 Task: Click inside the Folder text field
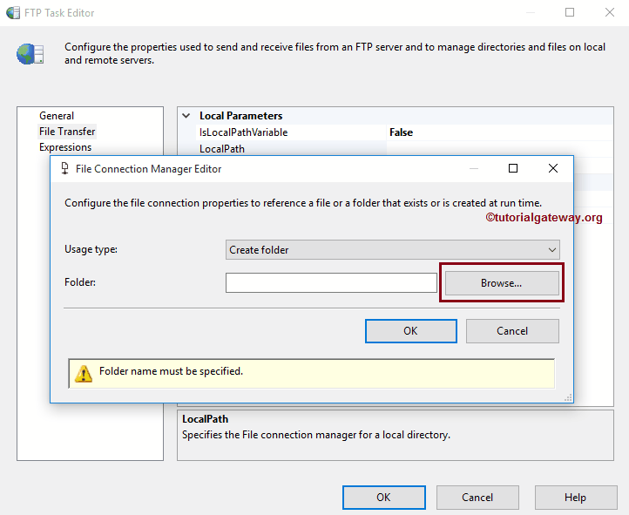[331, 283]
